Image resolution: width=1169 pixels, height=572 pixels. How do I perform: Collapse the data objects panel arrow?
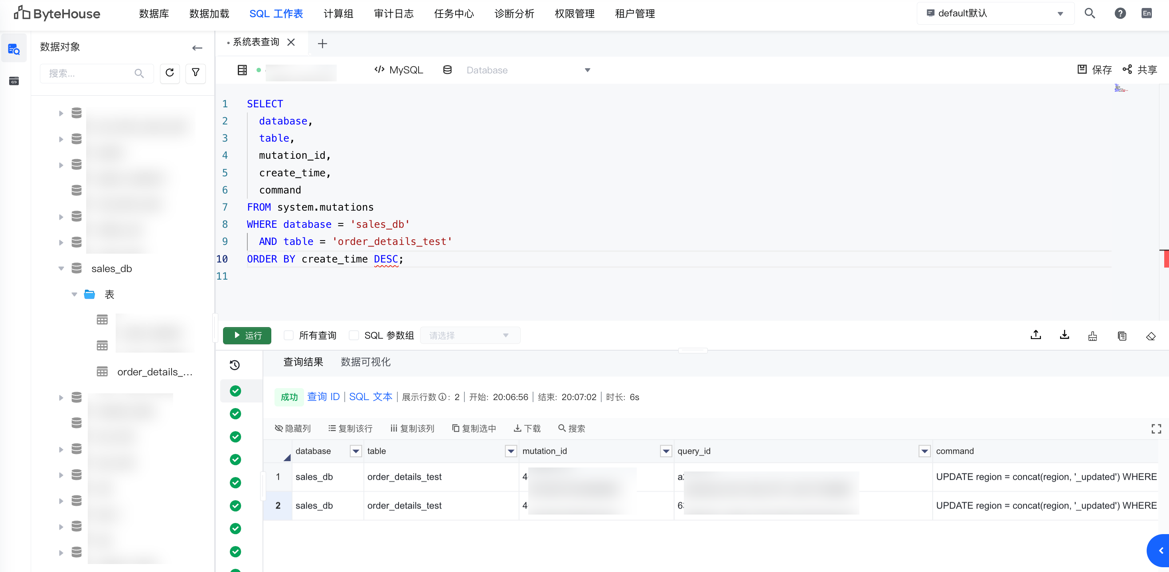tap(197, 47)
